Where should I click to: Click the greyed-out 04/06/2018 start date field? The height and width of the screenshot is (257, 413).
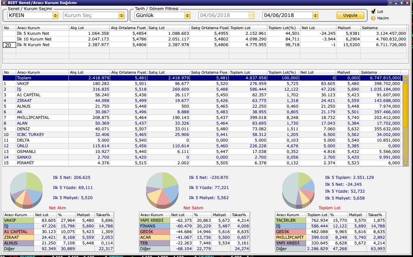(226, 15)
